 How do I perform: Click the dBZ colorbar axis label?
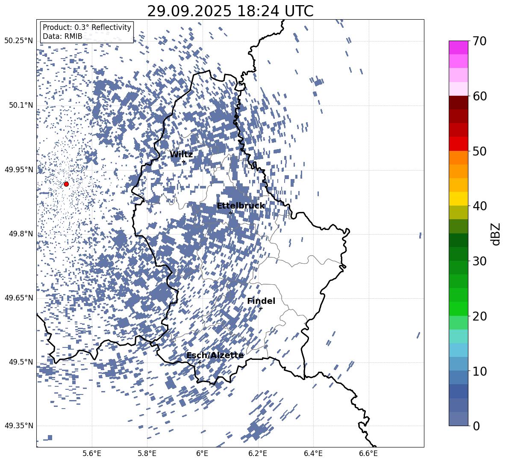click(x=496, y=234)
